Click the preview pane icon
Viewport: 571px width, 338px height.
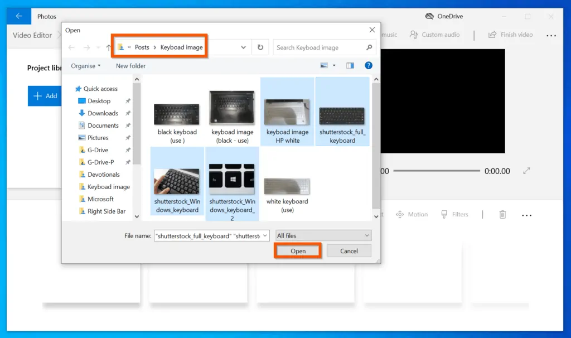pyautogui.click(x=350, y=65)
